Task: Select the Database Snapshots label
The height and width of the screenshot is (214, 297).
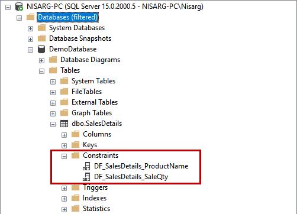Action: 80,38
